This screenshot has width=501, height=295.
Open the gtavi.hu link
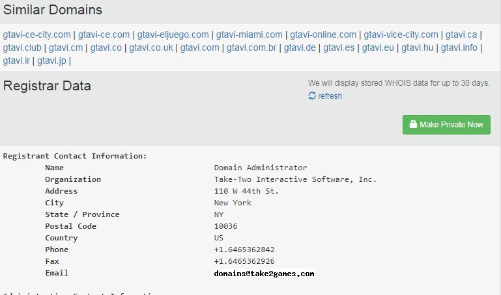click(x=418, y=47)
